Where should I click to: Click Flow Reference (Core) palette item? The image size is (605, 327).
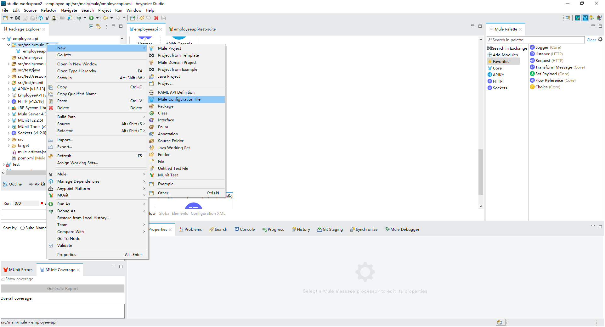[553, 80]
